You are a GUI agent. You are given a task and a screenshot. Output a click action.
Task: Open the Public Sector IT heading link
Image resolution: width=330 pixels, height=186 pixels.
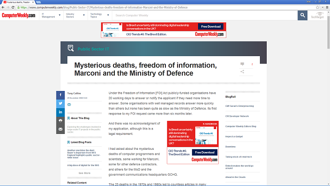tap(93, 49)
